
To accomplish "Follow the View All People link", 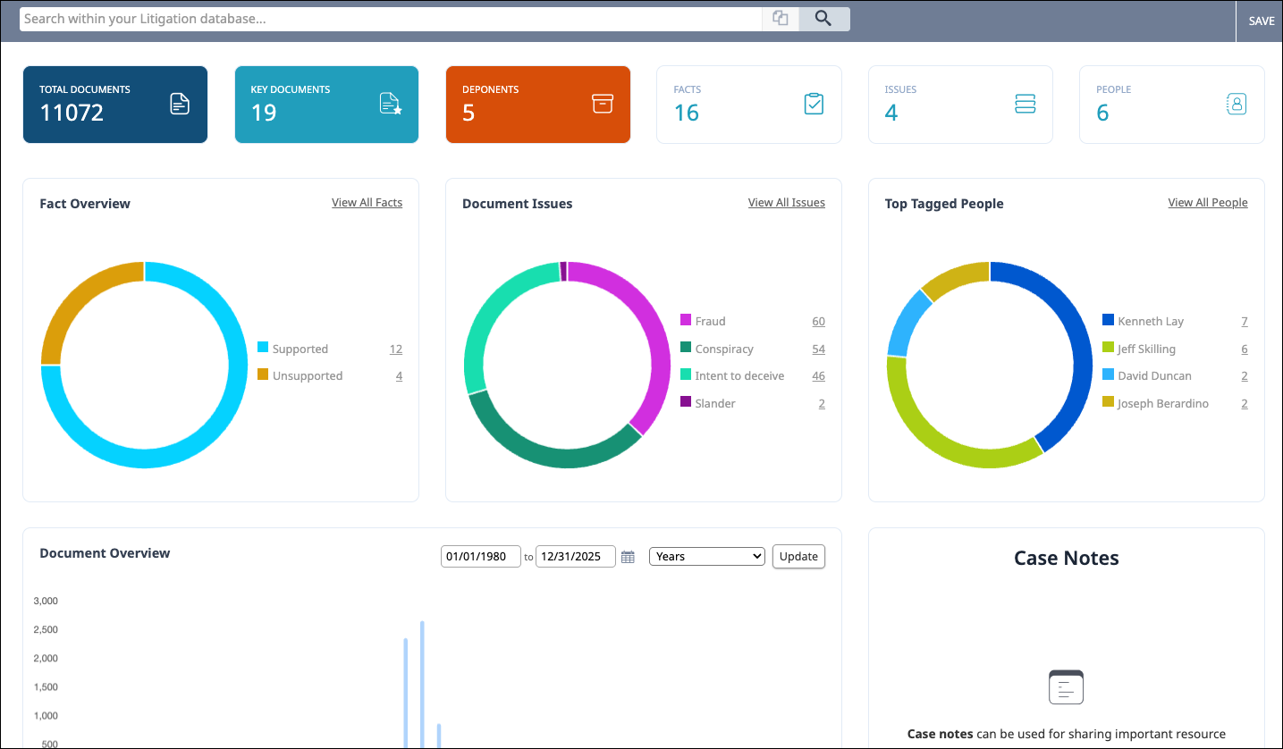I will pos(1208,203).
